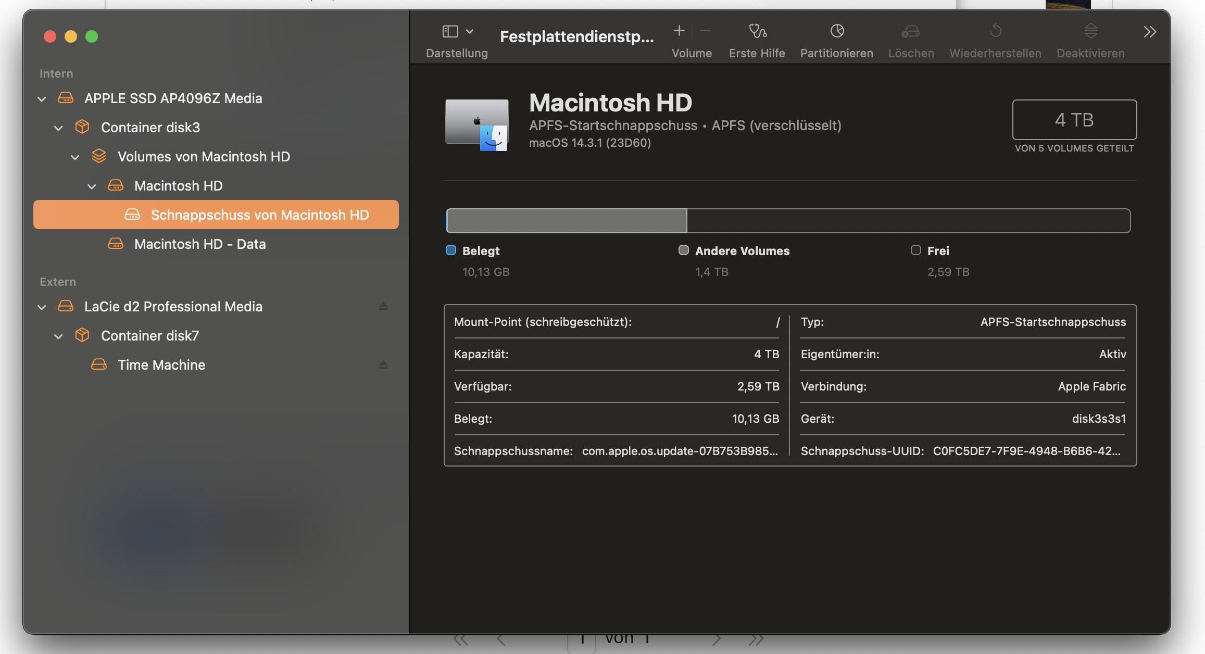The image size is (1205, 654).
Task: Click the Wiederherstellen restore arrow icon
Action: (x=995, y=31)
